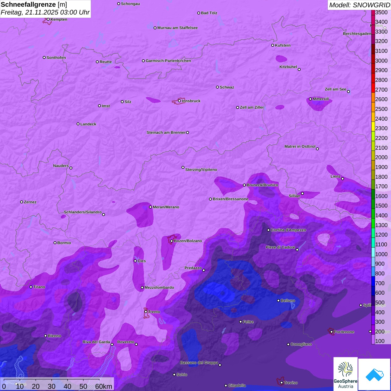Click the Rovereto label

(x=126, y=342)
